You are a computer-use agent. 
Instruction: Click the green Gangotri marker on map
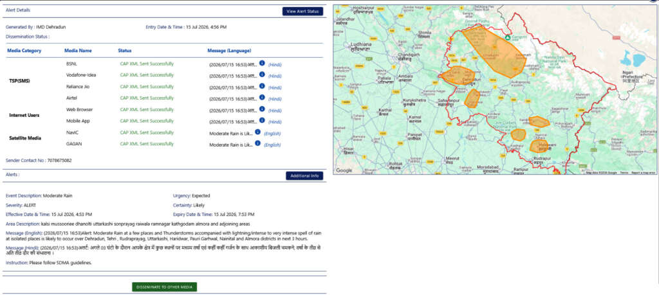pos(507,38)
